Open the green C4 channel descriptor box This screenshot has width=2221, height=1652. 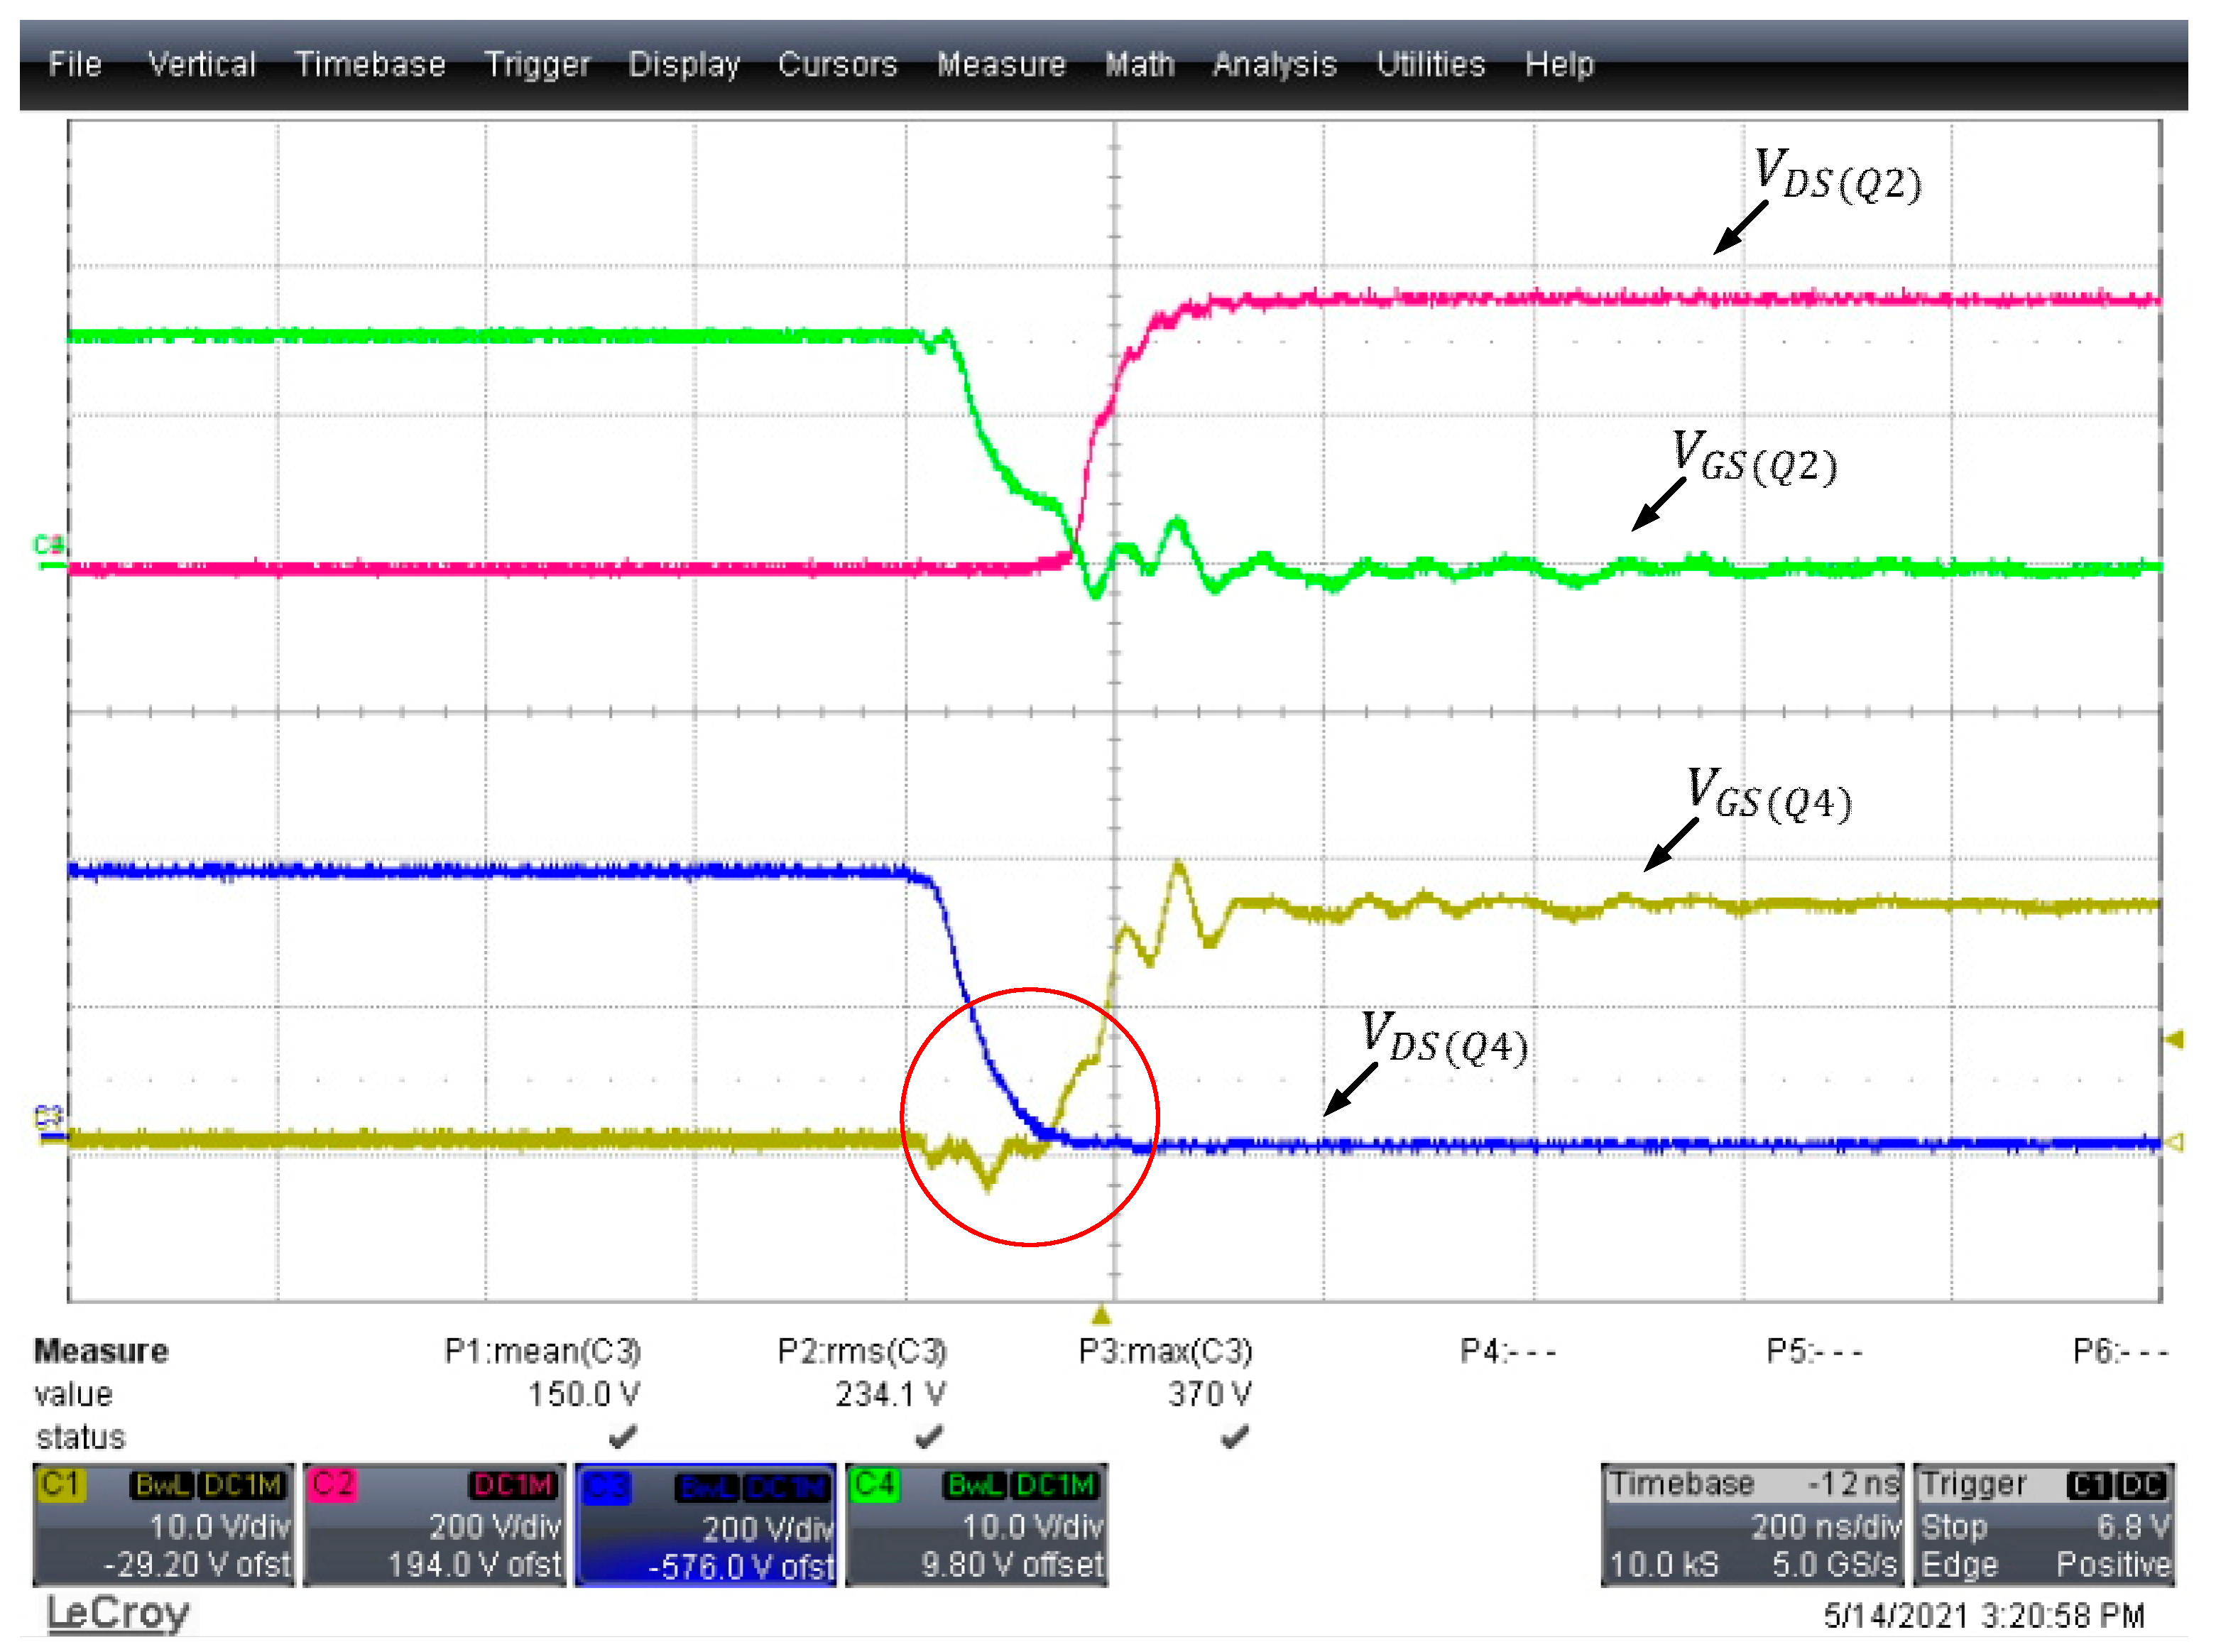[976, 1525]
